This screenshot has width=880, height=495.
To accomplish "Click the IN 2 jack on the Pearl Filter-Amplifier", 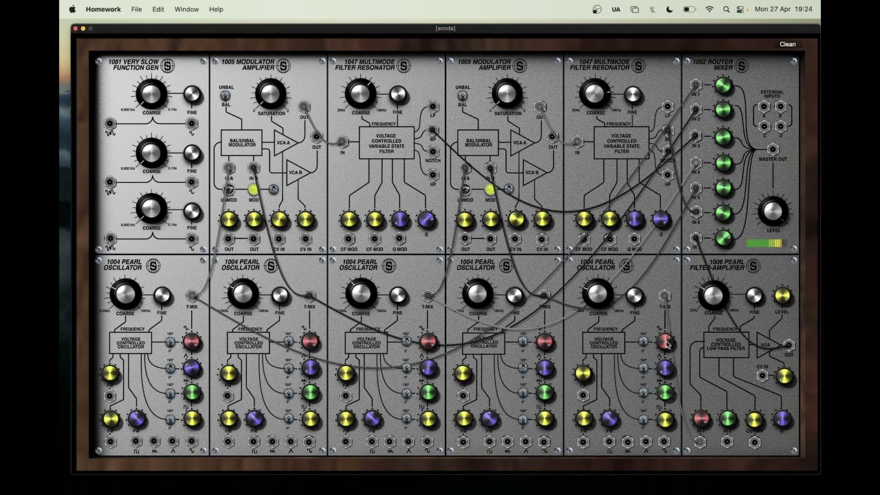I will coord(727,442).
